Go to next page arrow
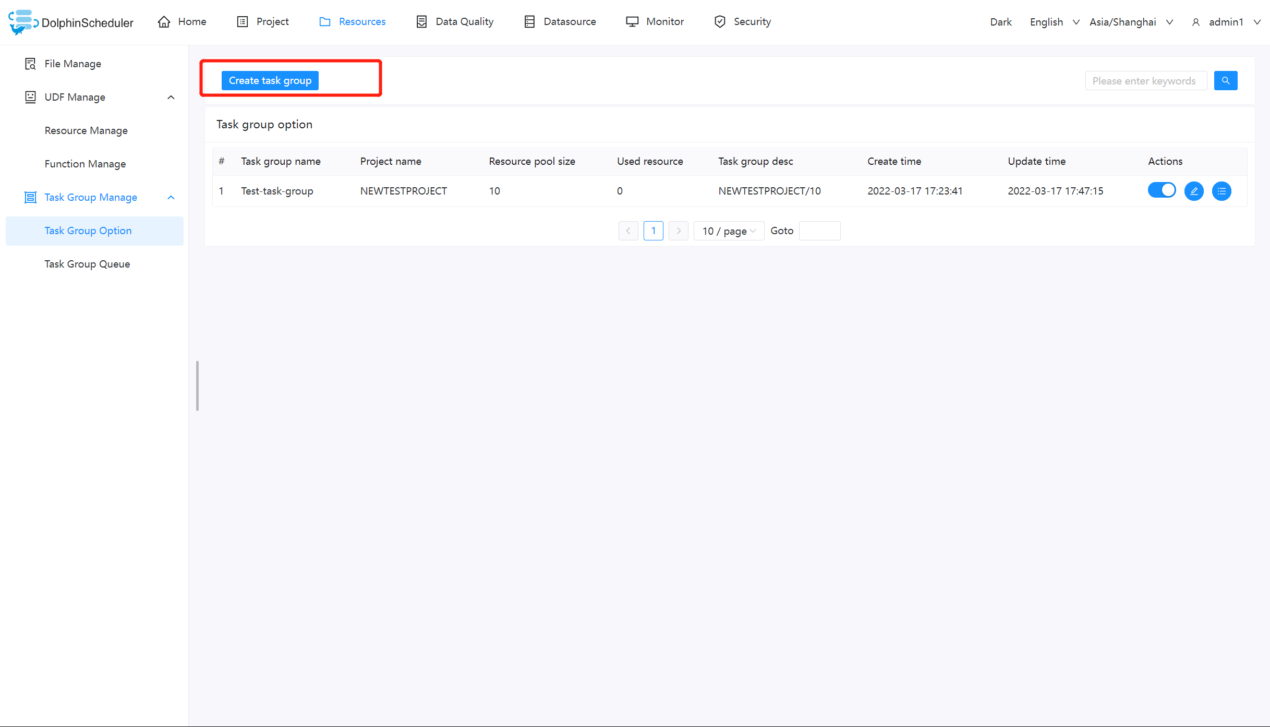 click(678, 231)
